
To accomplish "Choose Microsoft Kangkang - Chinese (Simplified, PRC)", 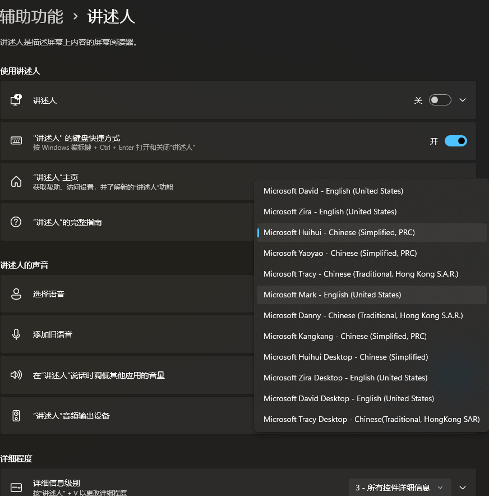I will click(371, 336).
